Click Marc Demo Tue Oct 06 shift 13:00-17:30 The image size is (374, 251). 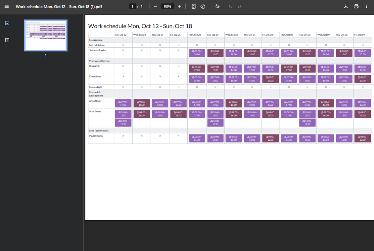[x=307, y=123]
